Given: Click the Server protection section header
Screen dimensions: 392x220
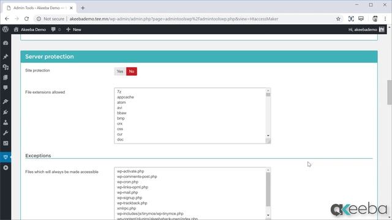Looking at the screenshot, I should click(x=199, y=57).
